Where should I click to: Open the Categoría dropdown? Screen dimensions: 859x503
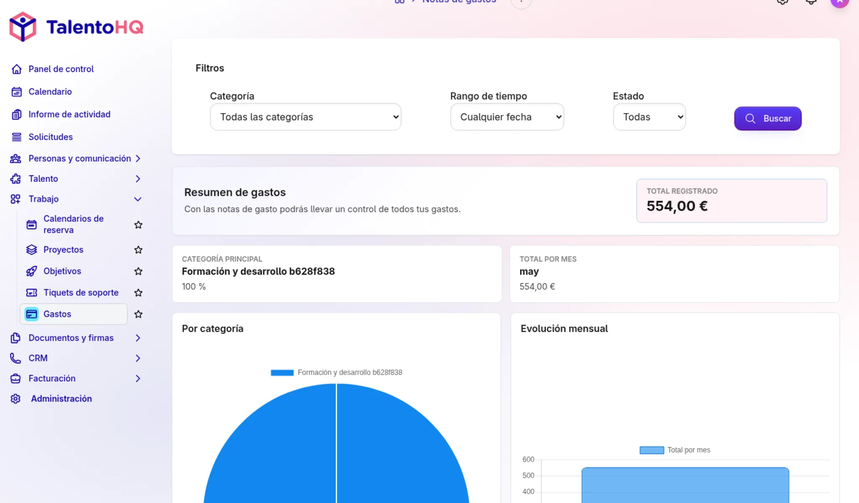[x=305, y=117]
